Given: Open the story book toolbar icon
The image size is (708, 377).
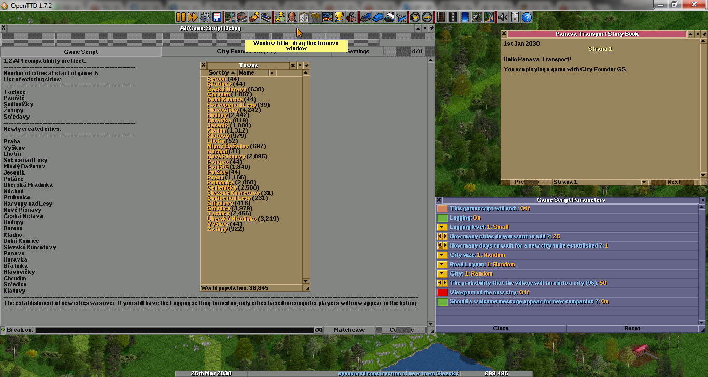Looking at the screenshot, I should click(x=304, y=17).
